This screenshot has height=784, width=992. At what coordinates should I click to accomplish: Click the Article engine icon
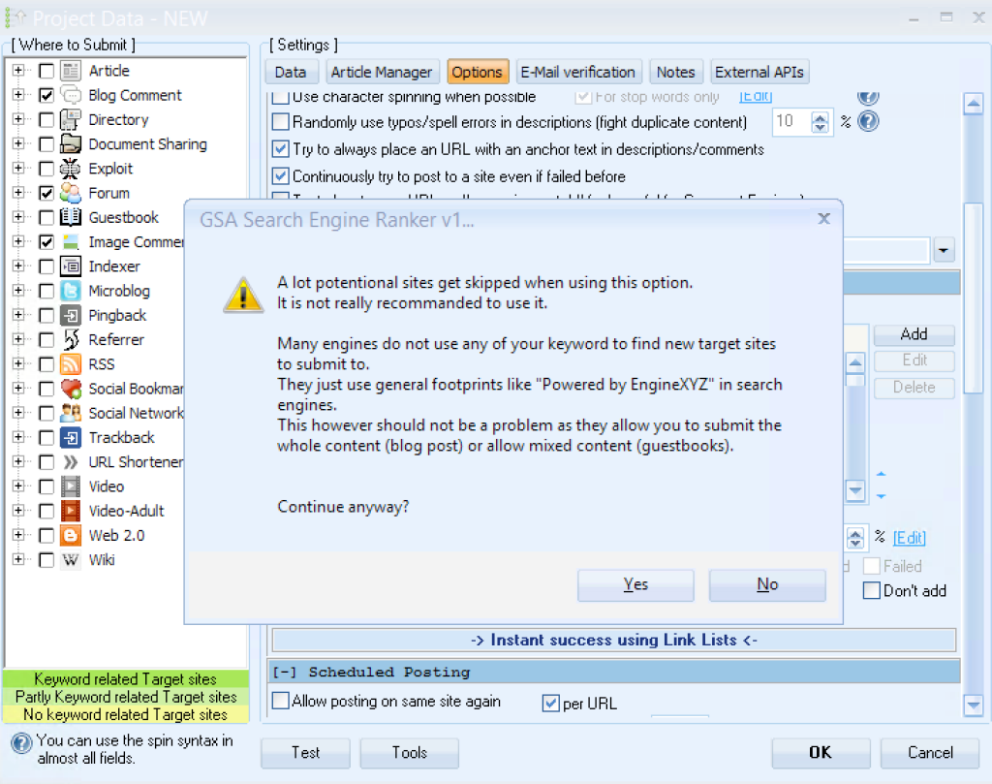[70, 70]
